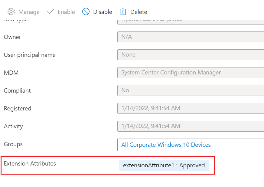Open the Manage toolbar option text
The image size is (264, 187).
29,12
